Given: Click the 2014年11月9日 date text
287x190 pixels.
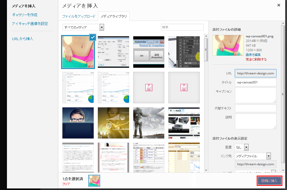Looking at the screenshot, I should pos(257,41).
